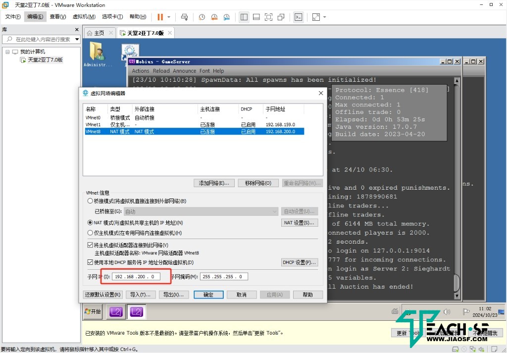Toggle the console view icon
Screen dimensions: 507x353
pyautogui.click(x=299, y=17)
